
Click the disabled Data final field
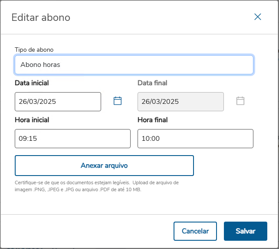(x=181, y=102)
